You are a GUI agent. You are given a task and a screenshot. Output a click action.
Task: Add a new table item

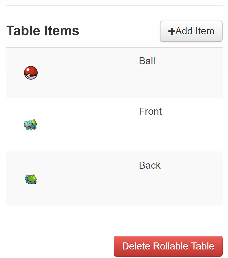pos(191,31)
